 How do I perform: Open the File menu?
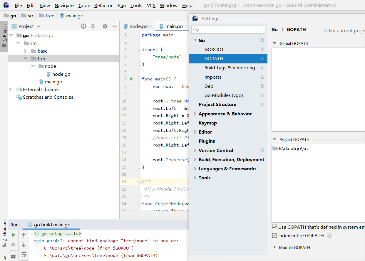[x=18, y=5]
